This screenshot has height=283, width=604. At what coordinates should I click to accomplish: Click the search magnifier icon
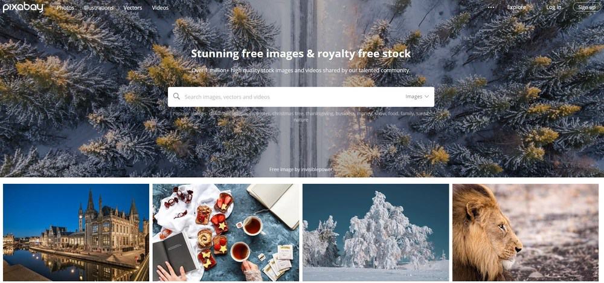[176, 96]
